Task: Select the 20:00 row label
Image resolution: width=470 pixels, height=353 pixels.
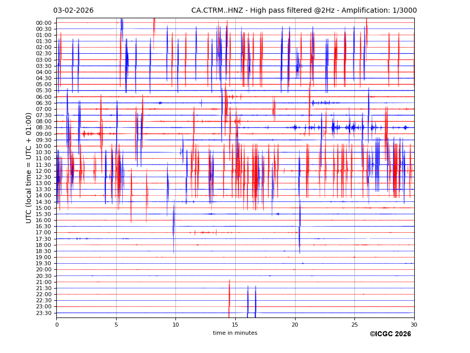Action: [44, 270]
